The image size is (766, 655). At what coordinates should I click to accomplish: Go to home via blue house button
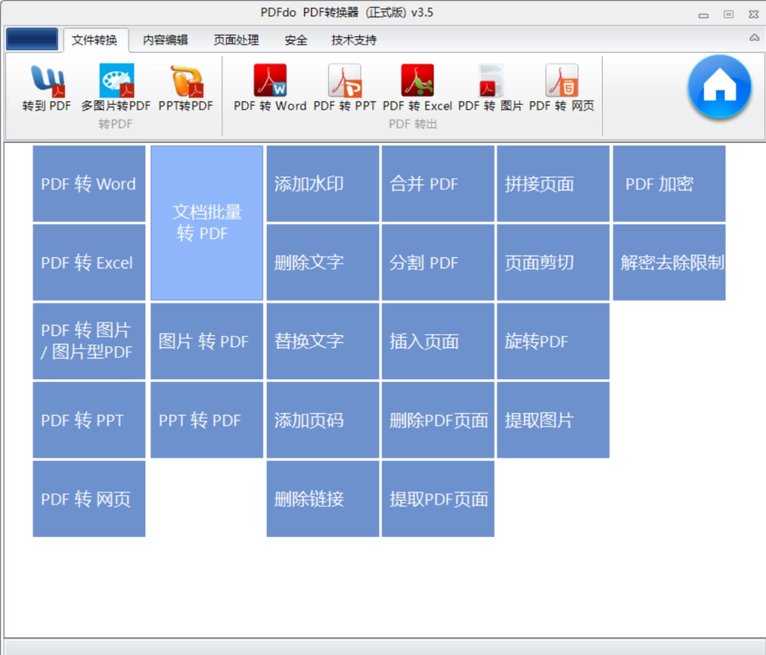[719, 87]
